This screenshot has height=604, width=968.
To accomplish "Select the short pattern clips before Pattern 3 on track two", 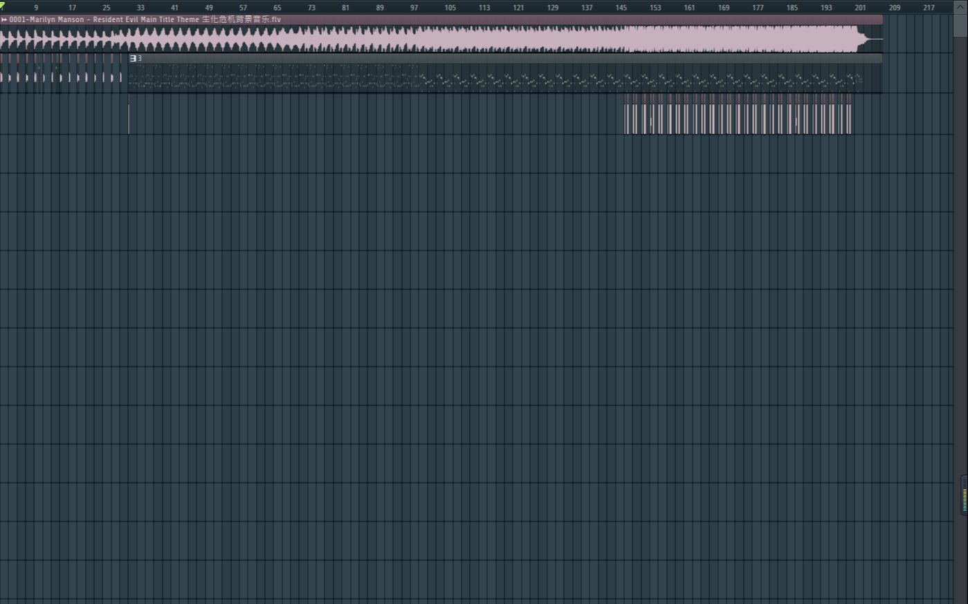I will pyautogui.click(x=61, y=73).
